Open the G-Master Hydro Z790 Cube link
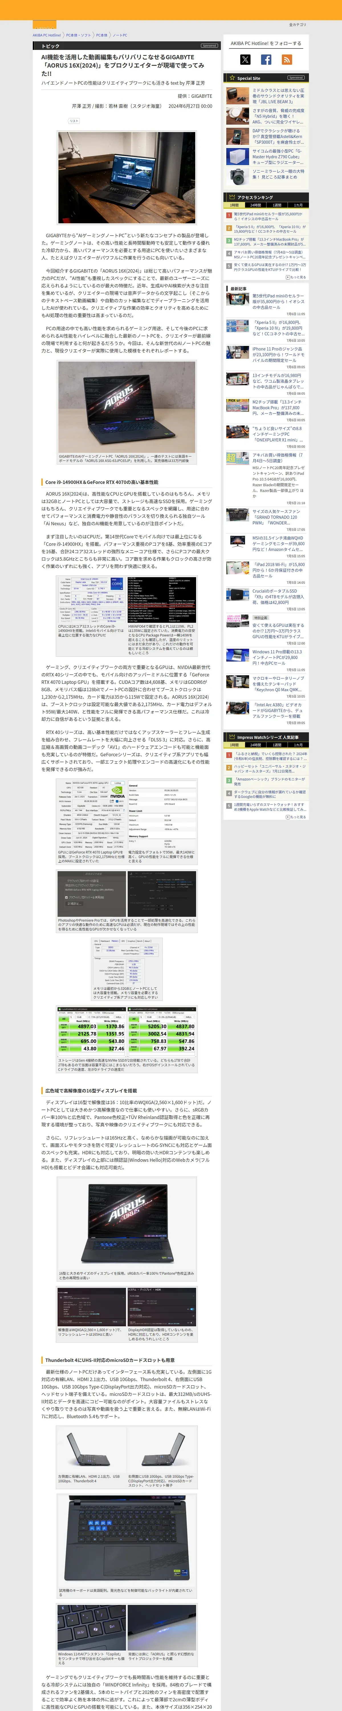The height and width of the screenshot is (1711, 342). click(x=278, y=157)
